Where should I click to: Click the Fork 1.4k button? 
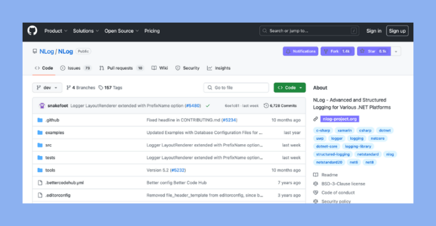(x=338, y=52)
